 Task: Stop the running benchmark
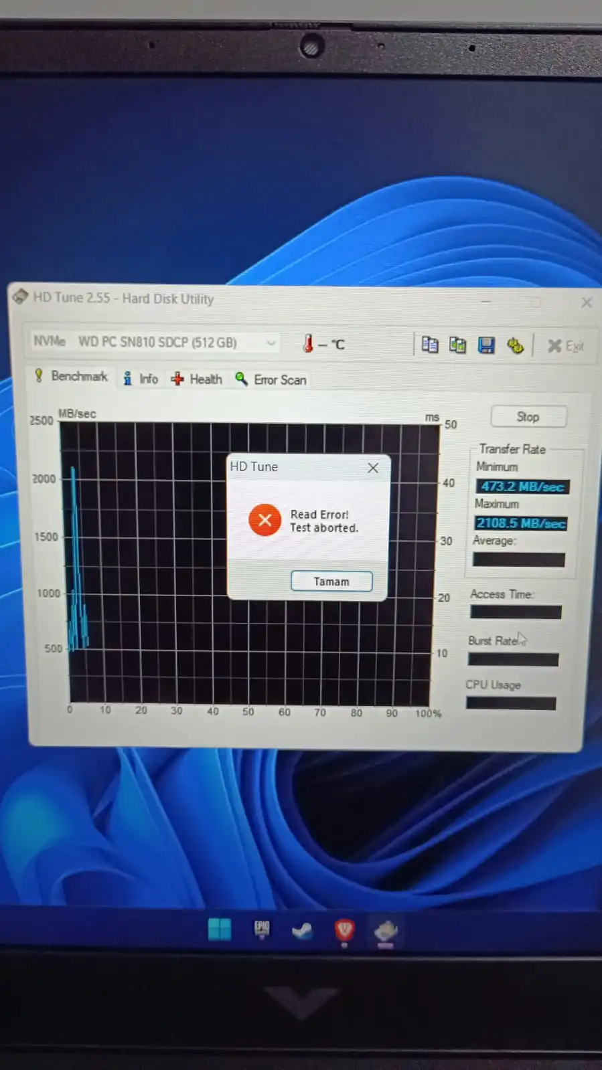(528, 417)
